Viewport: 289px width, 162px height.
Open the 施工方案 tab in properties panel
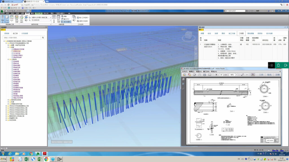tap(231, 33)
